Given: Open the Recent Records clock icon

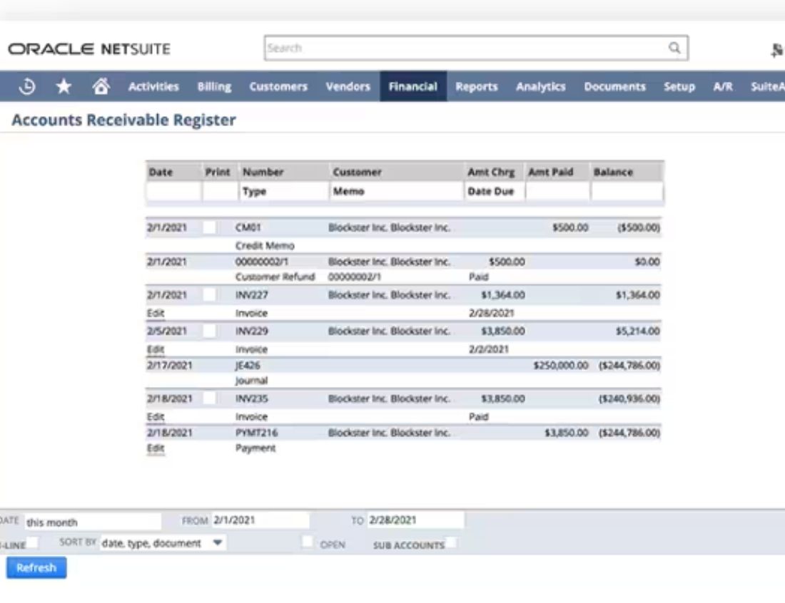Looking at the screenshot, I should tap(27, 86).
